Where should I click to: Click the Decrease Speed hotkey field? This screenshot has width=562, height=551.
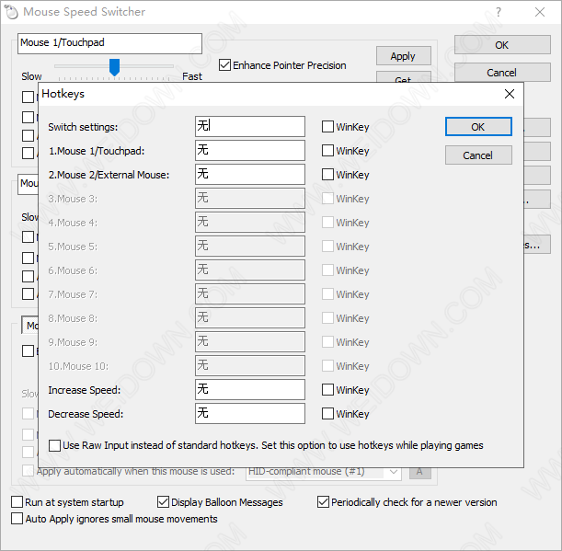pyautogui.click(x=249, y=414)
